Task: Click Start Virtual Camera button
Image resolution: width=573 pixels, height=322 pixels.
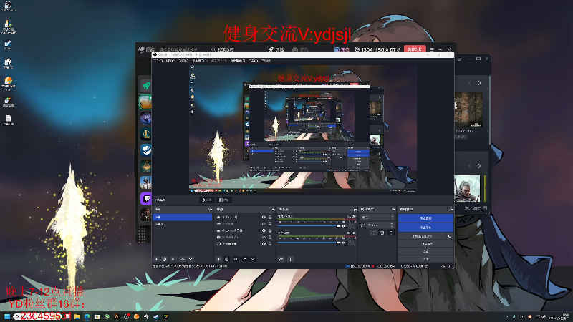Action: pos(422,236)
